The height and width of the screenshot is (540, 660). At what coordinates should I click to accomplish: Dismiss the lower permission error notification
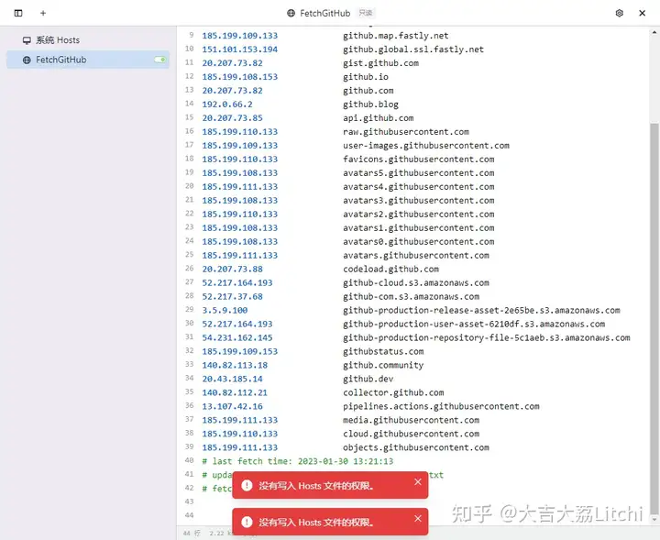click(x=418, y=518)
